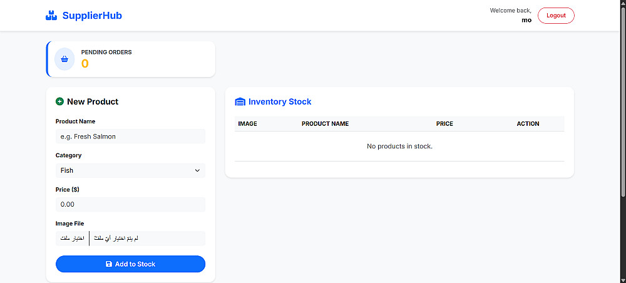Click the pending orders basket icon
This screenshot has height=283, width=626.
[64, 59]
